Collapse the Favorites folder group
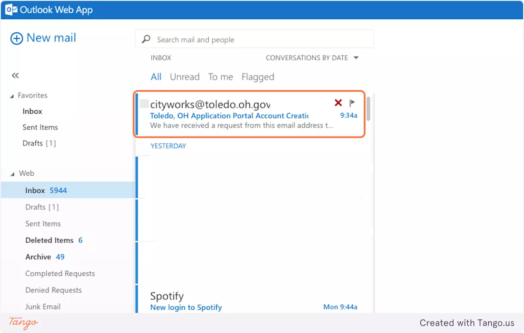Screen dimensions: 524x333 point(12,96)
